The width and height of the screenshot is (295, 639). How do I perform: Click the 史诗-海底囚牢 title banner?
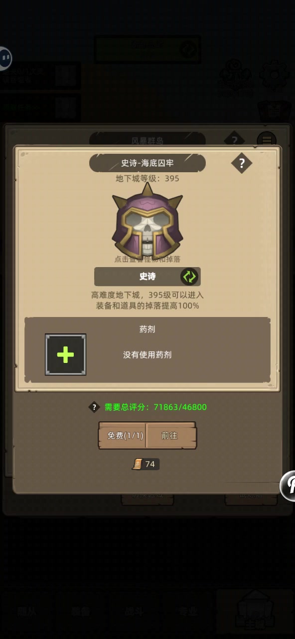pos(147,163)
